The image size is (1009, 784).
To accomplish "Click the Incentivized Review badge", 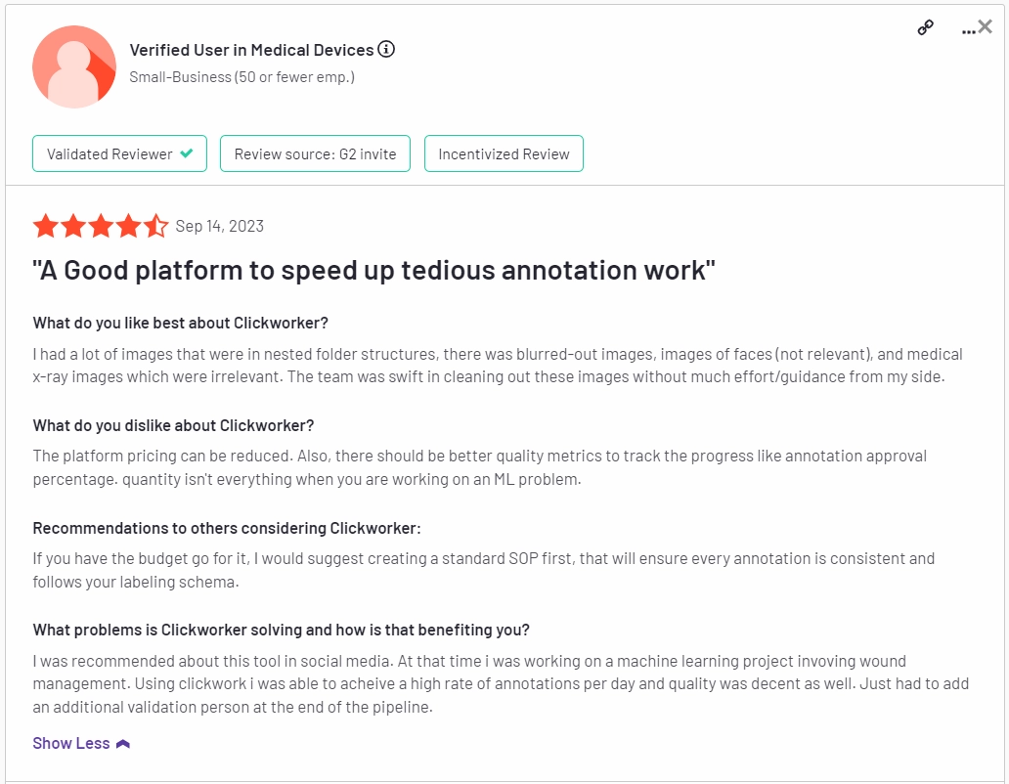I will [504, 153].
